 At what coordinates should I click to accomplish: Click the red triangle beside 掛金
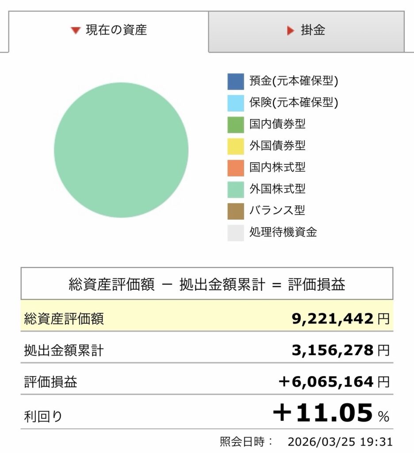click(291, 31)
